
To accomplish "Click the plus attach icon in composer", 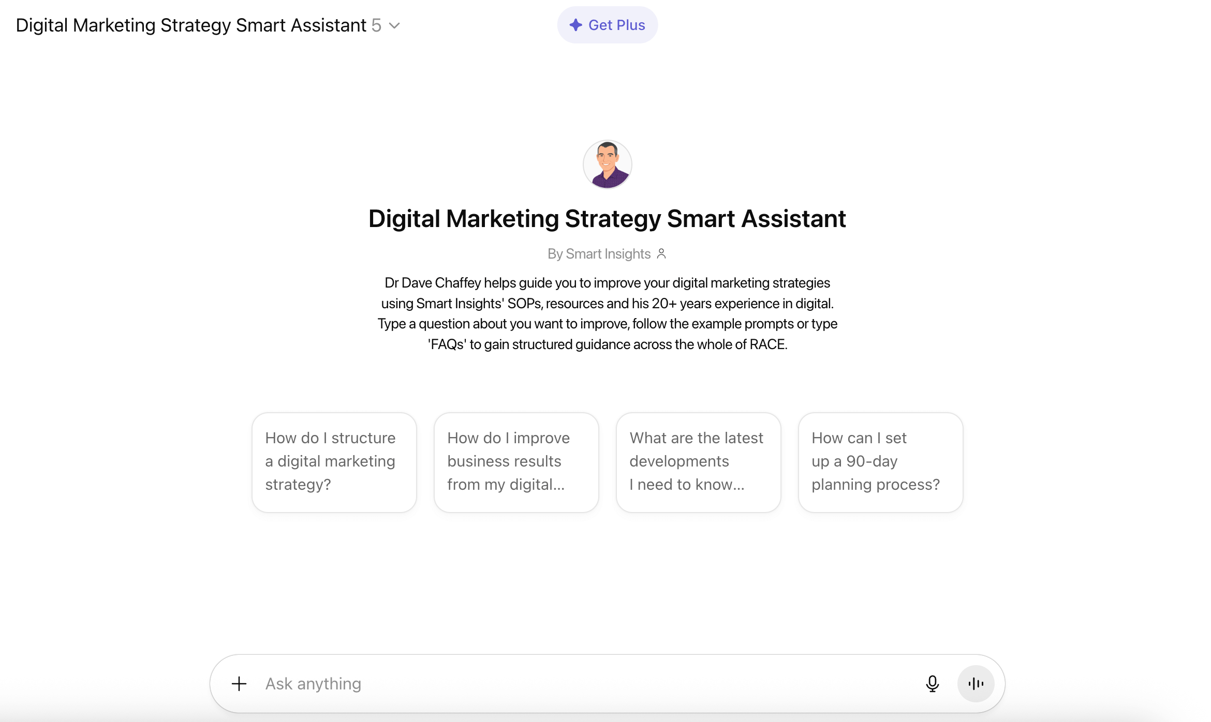I will [239, 684].
